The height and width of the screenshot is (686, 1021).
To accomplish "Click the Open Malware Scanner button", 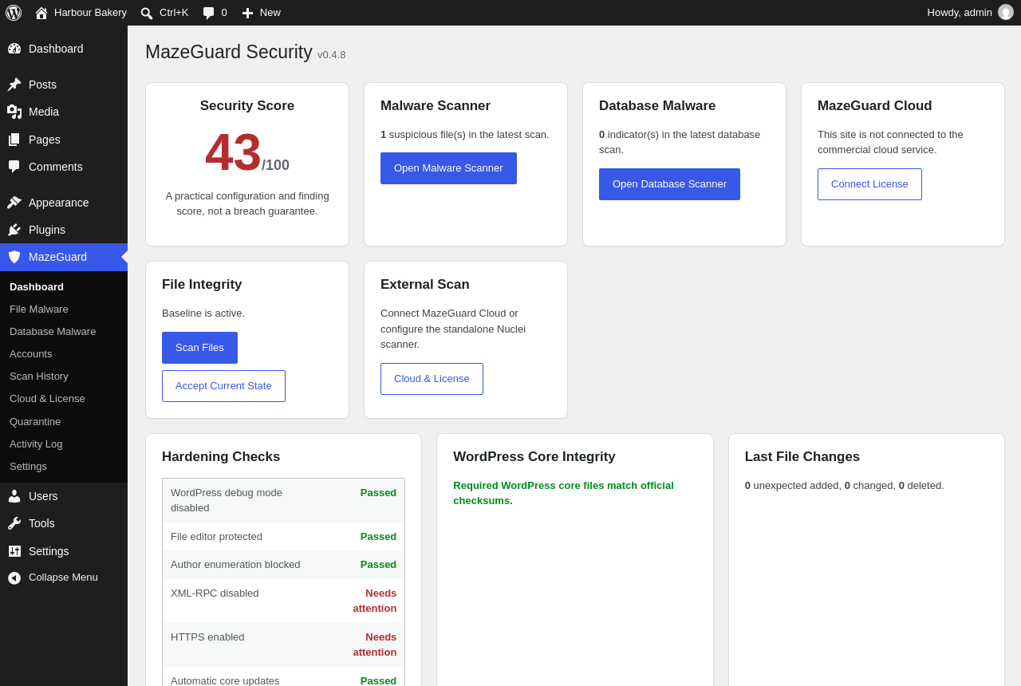I will click(448, 168).
